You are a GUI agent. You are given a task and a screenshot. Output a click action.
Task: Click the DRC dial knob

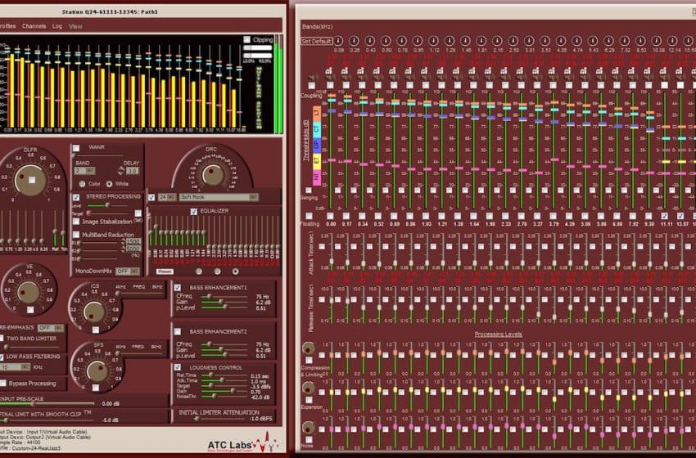click(212, 173)
